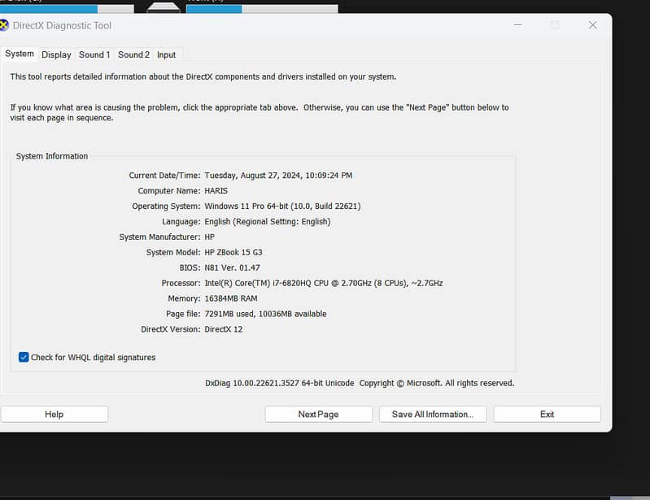Maximize the DirectX Diagnostic Tool window
This screenshot has height=500, width=650.
[555, 25]
